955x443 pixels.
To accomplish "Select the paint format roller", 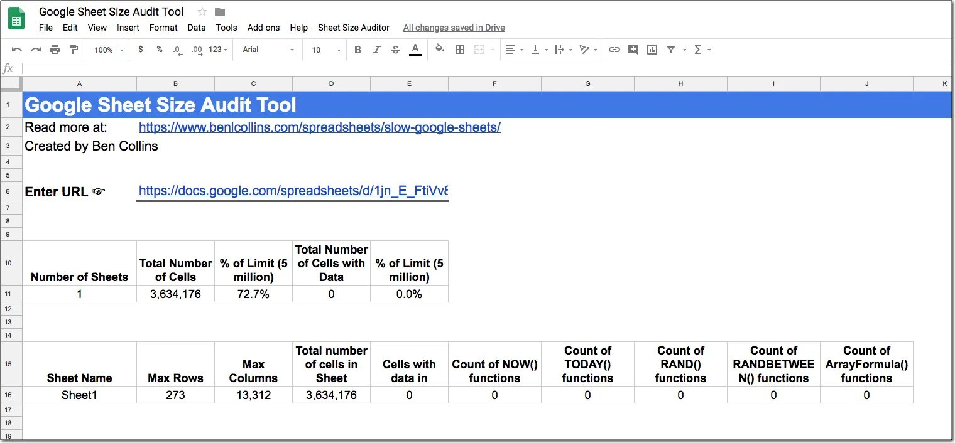I will click(x=74, y=50).
